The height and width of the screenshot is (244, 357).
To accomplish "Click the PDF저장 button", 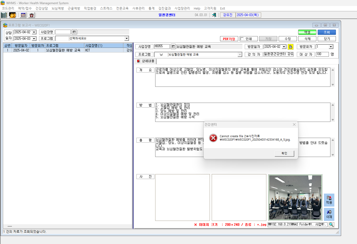I will [x=229, y=39].
